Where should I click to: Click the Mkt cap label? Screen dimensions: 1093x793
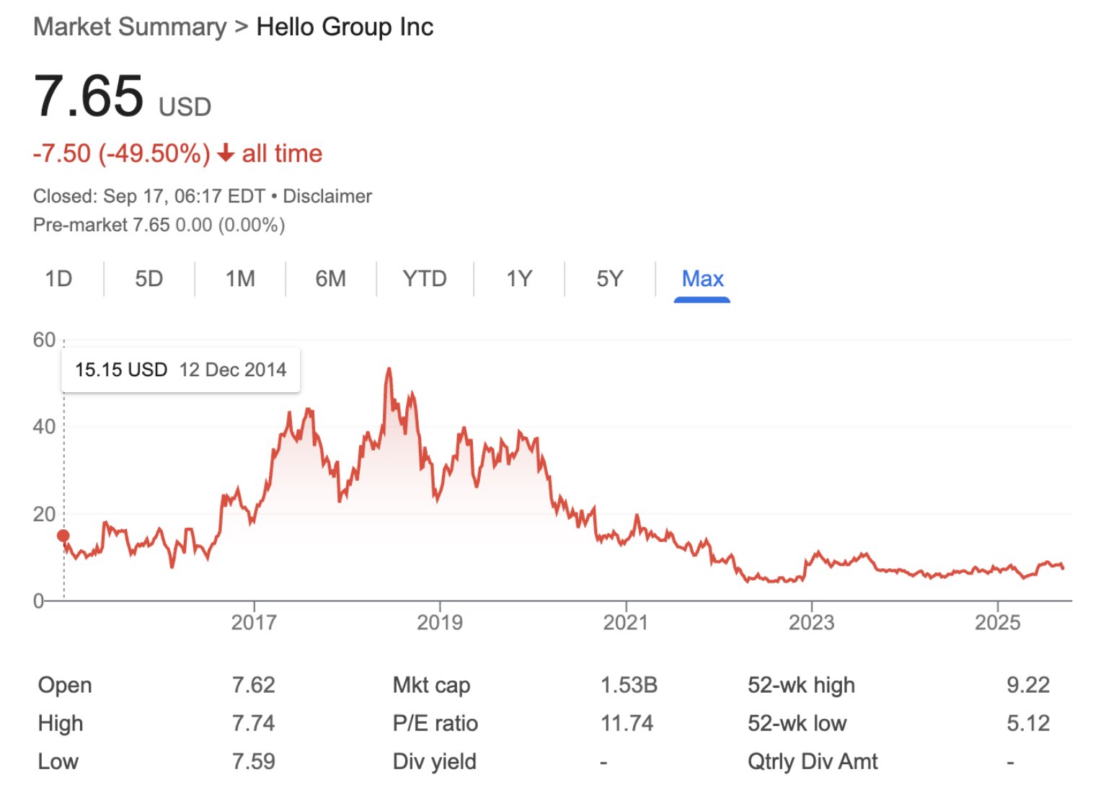(x=431, y=685)
